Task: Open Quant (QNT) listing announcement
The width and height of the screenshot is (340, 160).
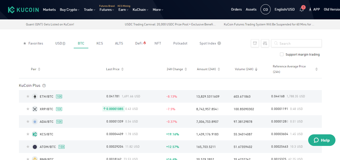Action: point(50,24)
